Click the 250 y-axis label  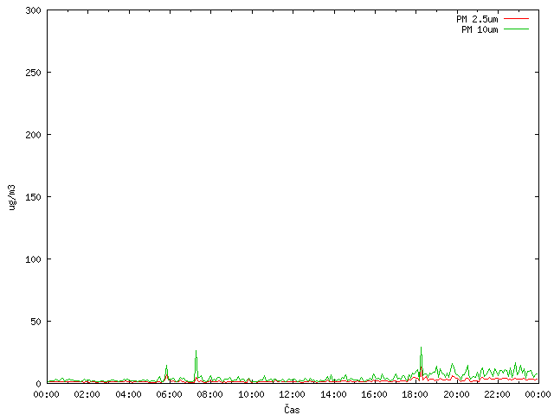33,73
